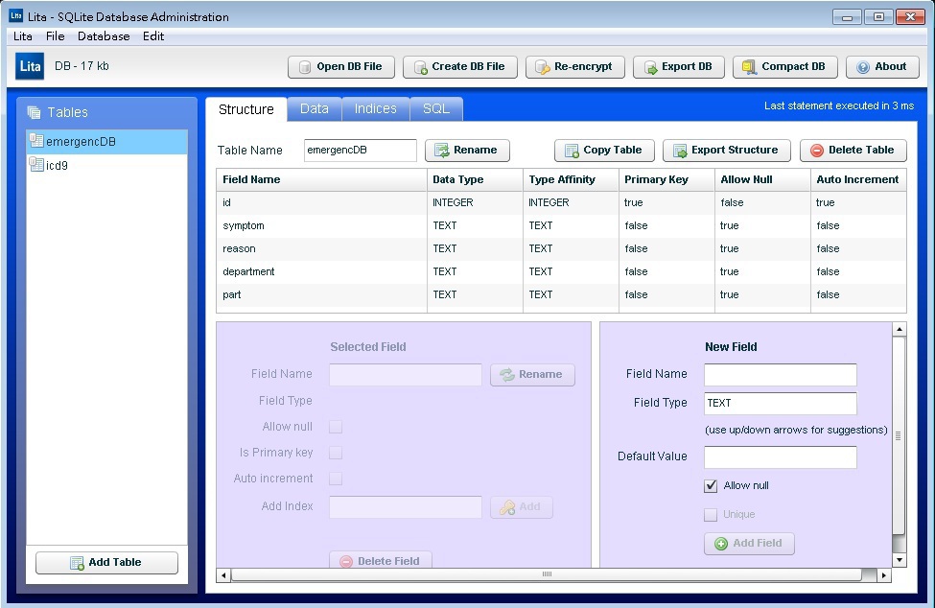The width and height of the screenshot is (935, 608).
Task: Select the emergencDB table entry
Action: (81, 142)
